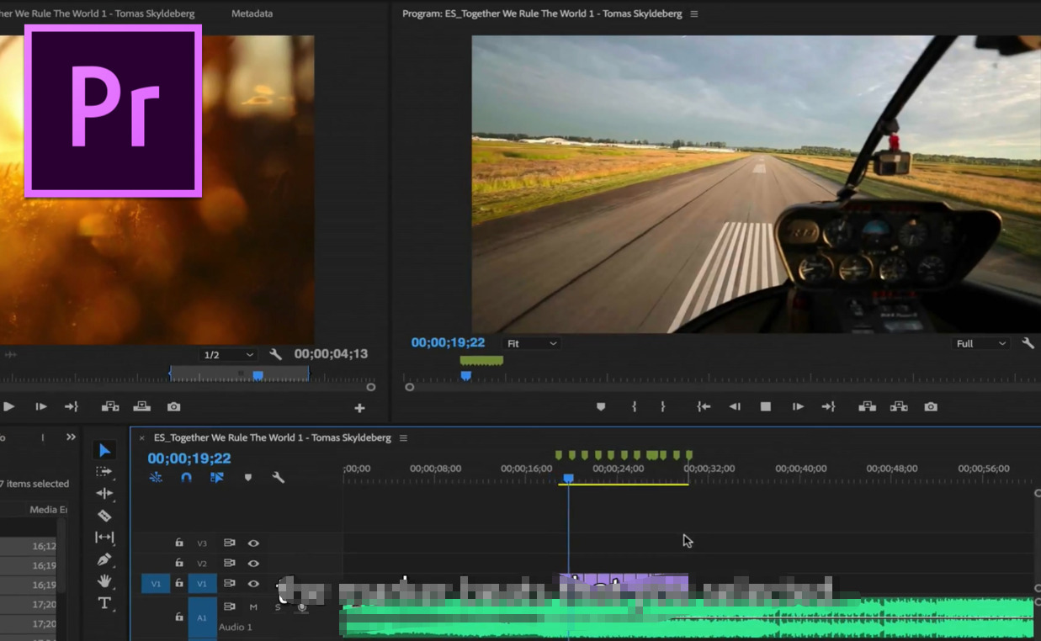Activate the Hand tool

pyautogui.click(x=104, y=581)
